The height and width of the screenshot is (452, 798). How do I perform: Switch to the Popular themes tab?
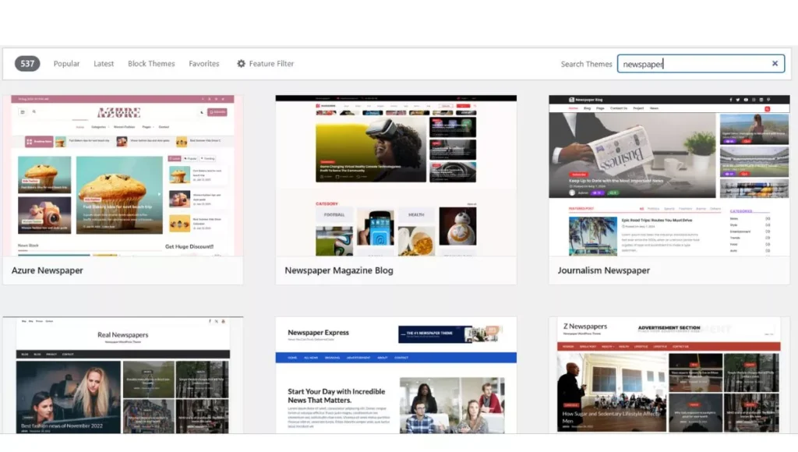(66, 64)
